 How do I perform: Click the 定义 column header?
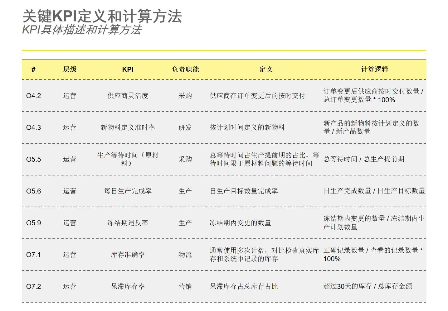click(266, 69)
